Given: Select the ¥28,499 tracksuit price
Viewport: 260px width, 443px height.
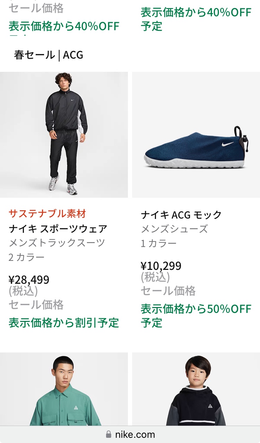Looking at the screenshot, I should tap(29, 280).
